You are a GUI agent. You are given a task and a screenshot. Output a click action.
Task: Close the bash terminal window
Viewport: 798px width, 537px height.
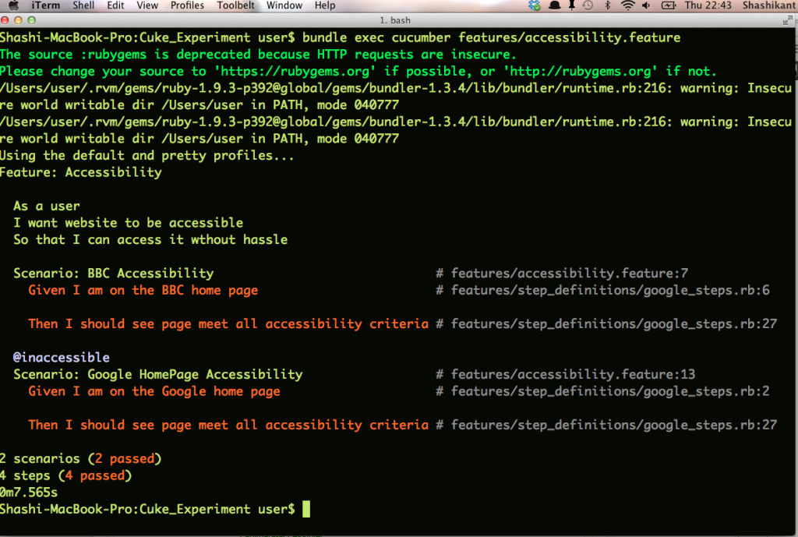pyautogui.click(x=5, y=20)
